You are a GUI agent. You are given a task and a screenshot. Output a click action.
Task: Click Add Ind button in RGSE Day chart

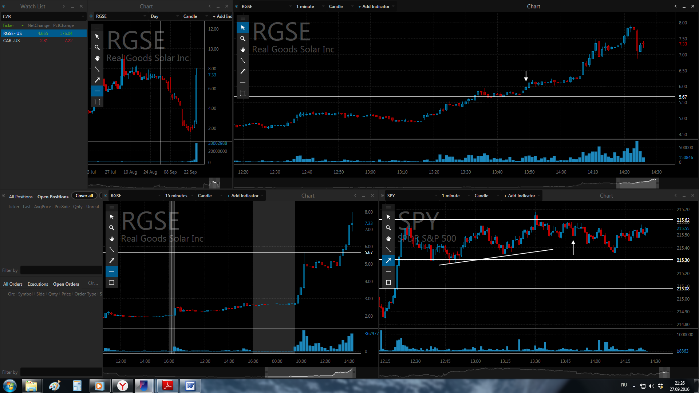tap(222, 16)
